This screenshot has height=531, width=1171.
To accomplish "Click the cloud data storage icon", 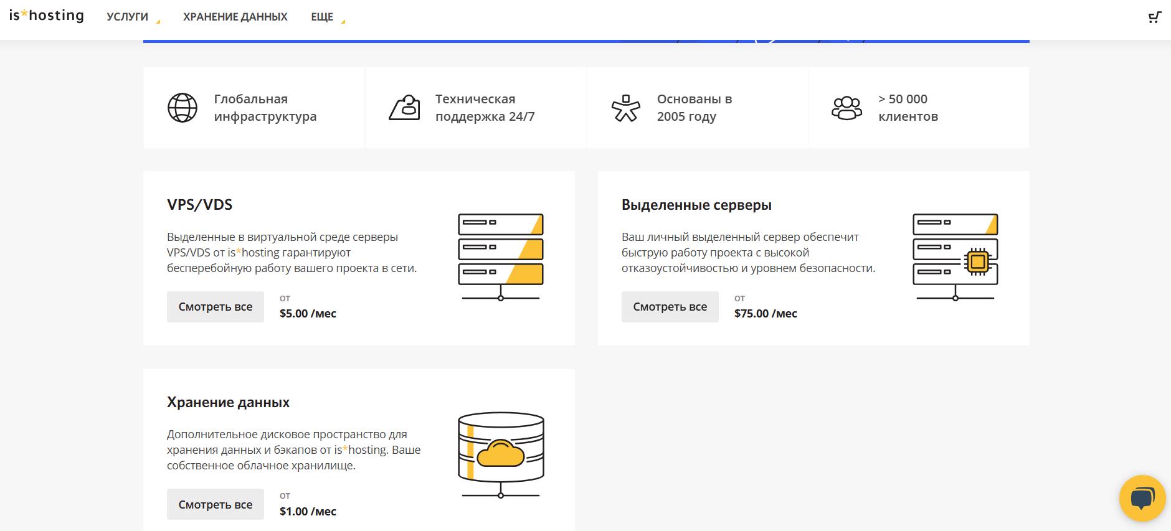I will (x=501, y=455).
